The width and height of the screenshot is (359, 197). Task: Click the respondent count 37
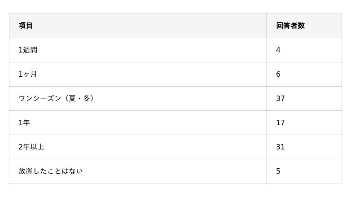click(x=280, y=98)
